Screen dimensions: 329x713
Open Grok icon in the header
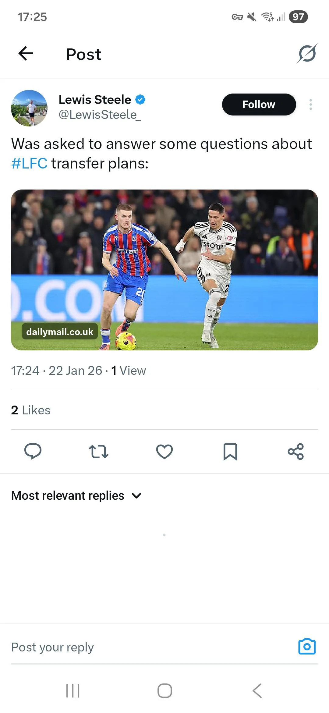point(307,54)
